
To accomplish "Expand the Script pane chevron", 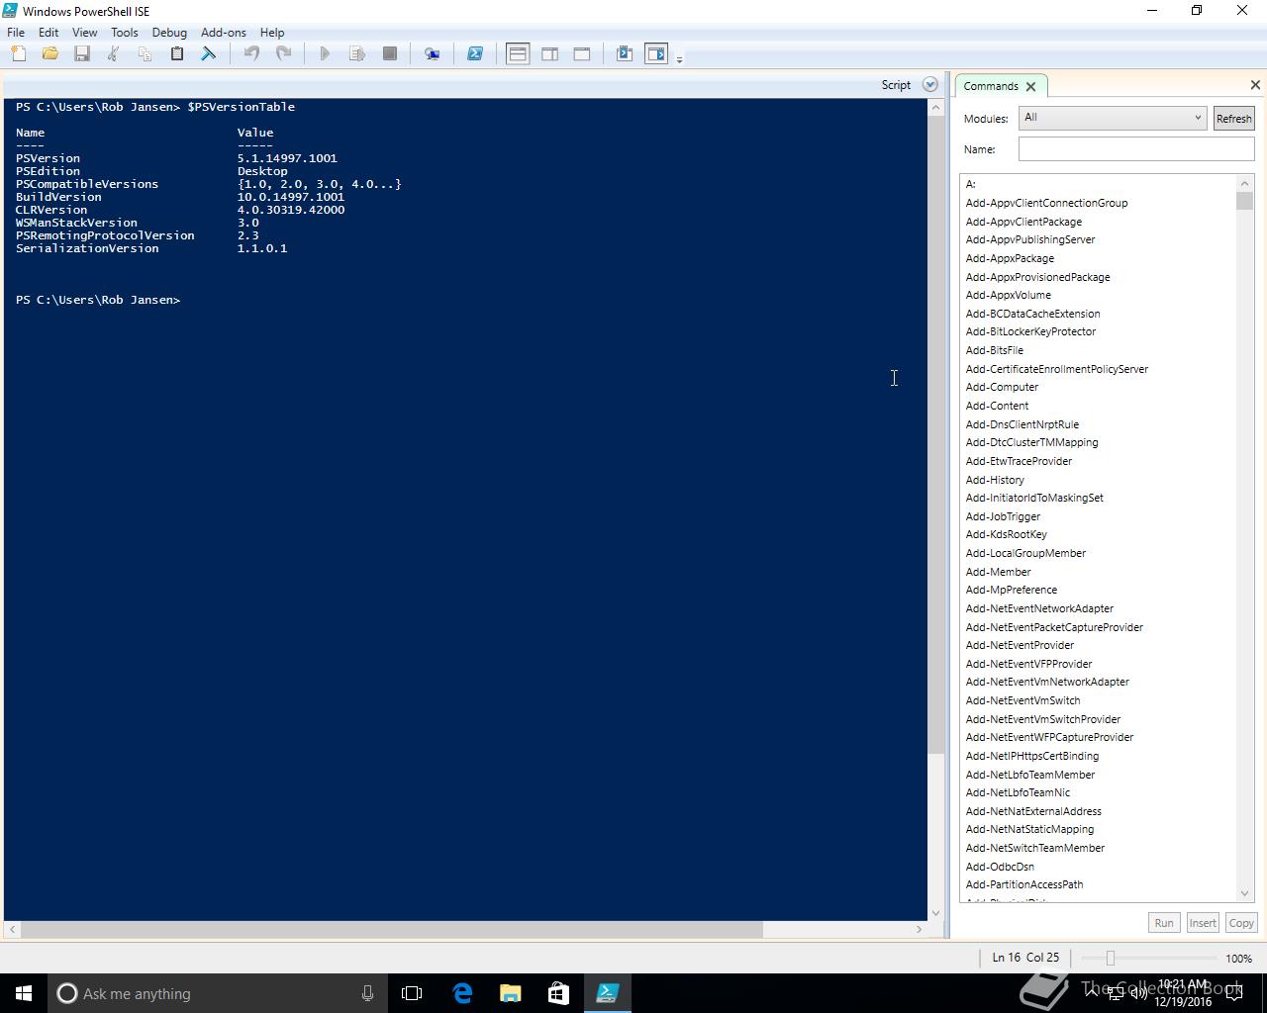I will (929, 85).
